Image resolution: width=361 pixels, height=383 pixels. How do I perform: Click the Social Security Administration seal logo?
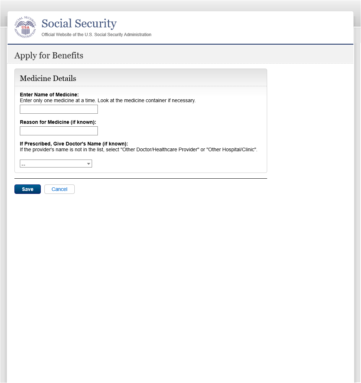pos(25,27)
